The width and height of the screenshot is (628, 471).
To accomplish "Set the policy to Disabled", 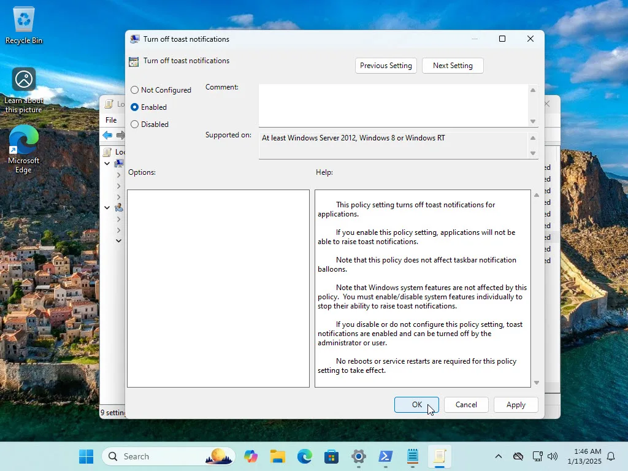I will tap(135, 124).
